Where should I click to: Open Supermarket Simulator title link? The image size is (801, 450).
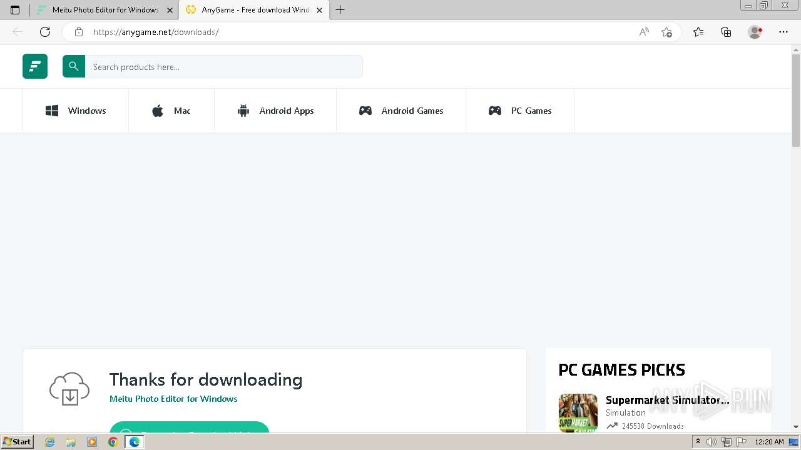(x=668, y=400)
